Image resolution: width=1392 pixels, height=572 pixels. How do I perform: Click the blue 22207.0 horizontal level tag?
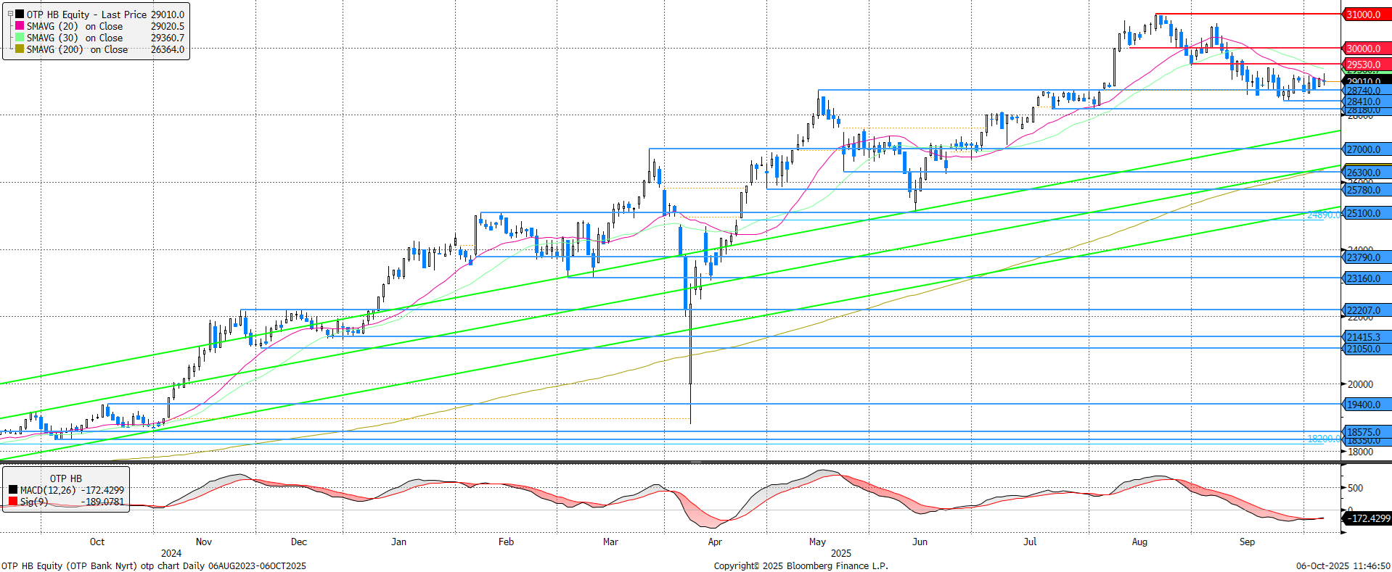click(x=1364, y=310)
